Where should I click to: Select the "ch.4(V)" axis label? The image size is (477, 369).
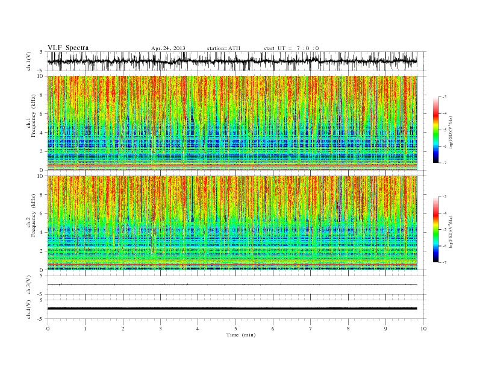pyautogui.click(x=29, y=309)
